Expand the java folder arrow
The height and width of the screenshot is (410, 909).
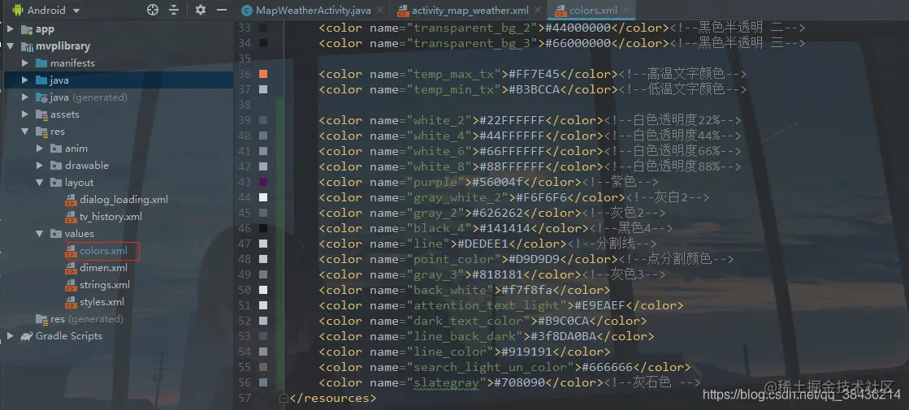25,80
